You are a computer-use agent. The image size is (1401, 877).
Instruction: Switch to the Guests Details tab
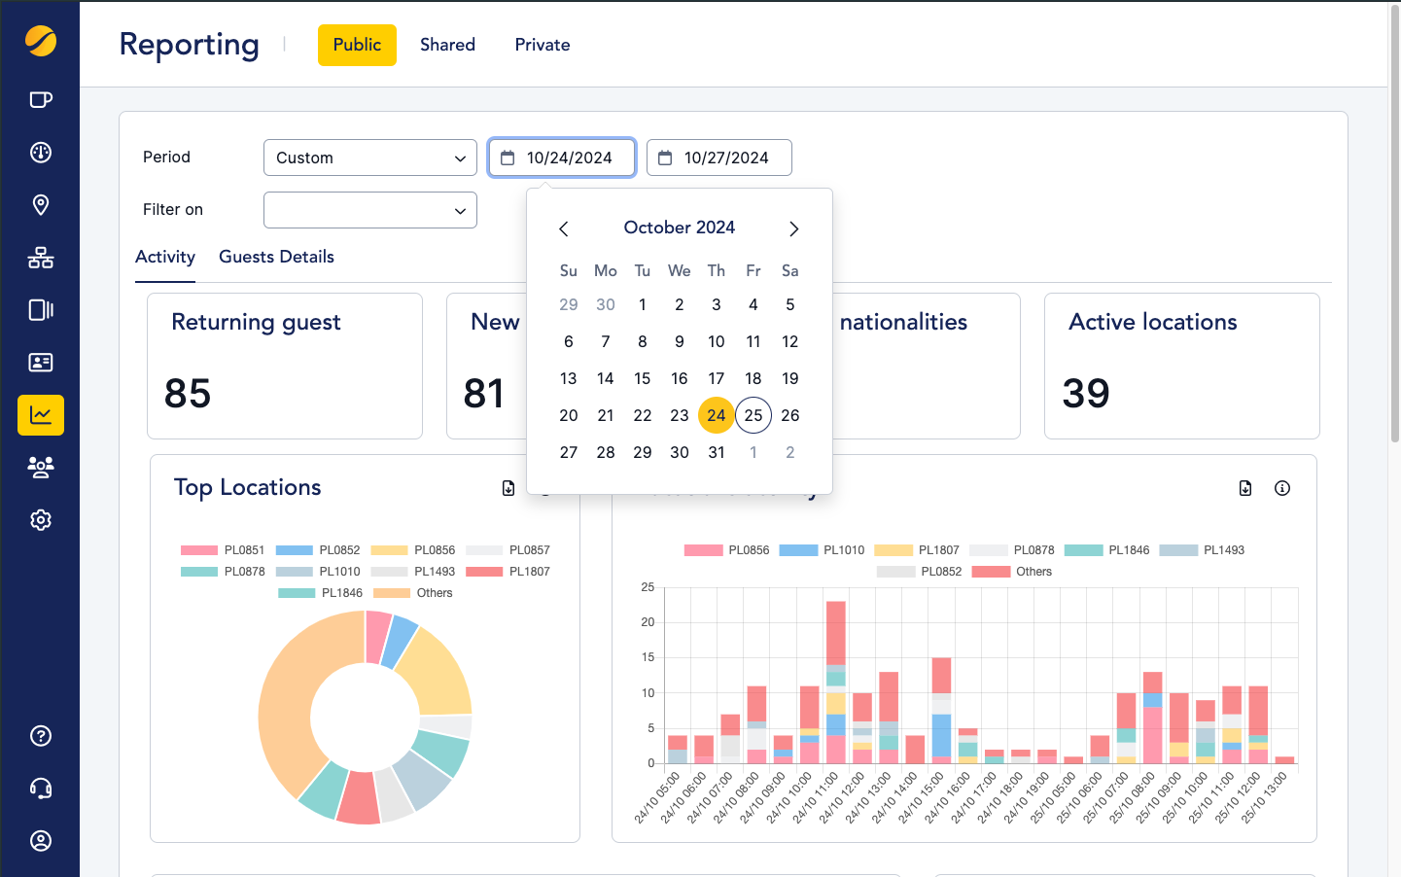276,257
